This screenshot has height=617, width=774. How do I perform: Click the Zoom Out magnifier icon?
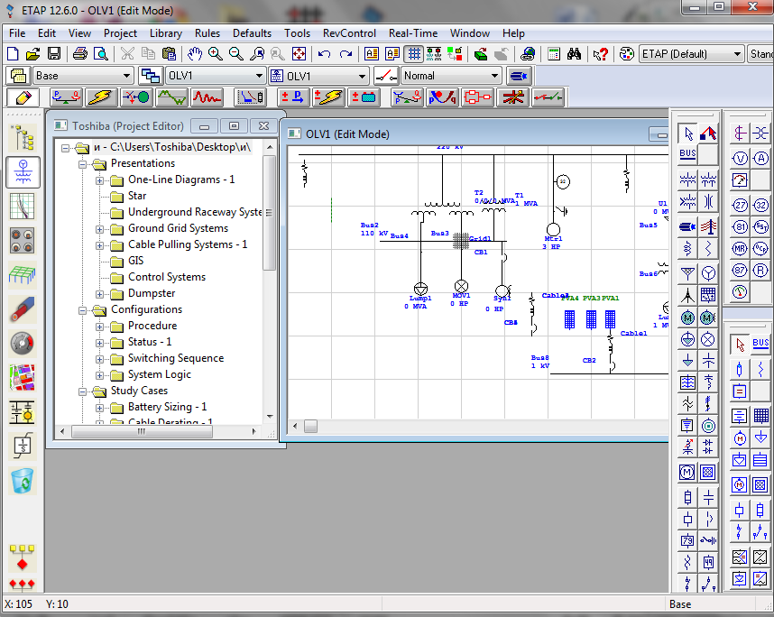(236, 54)
